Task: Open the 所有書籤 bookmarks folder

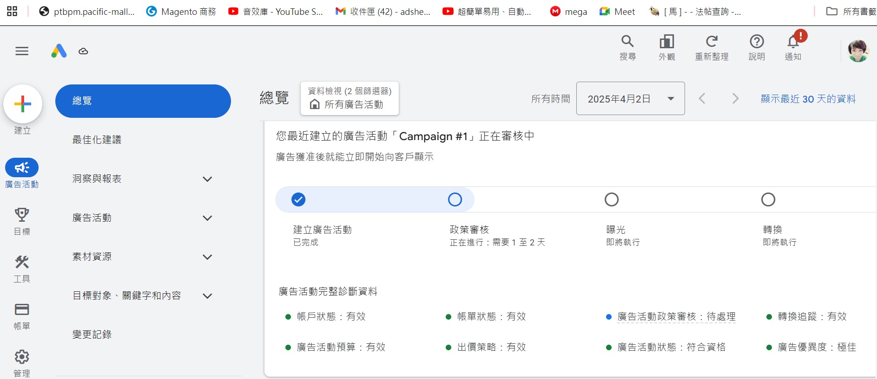Action: point(851,12)
